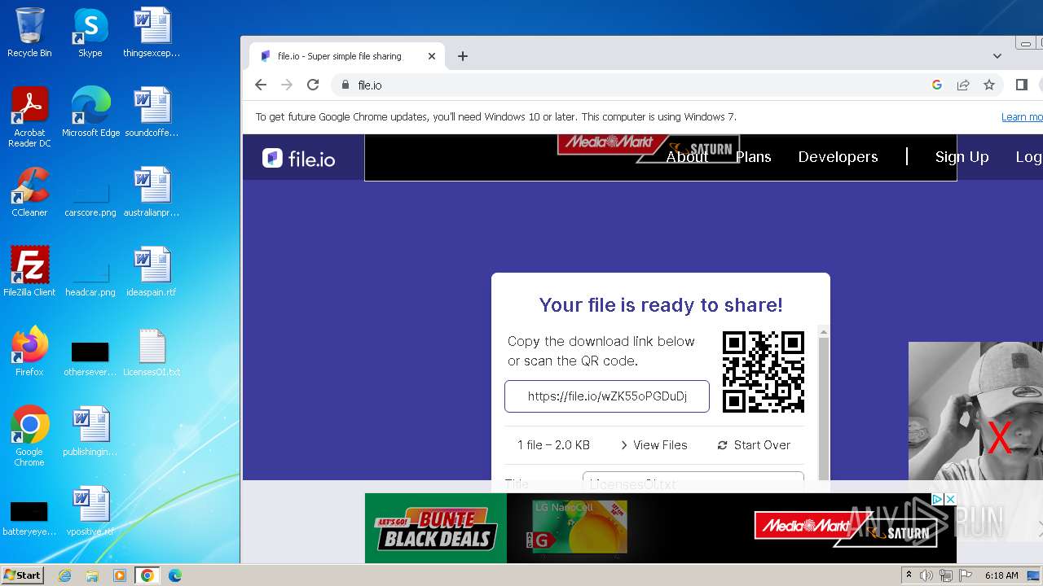
Task: Click the download link field
Action: [x=607, y=396]
